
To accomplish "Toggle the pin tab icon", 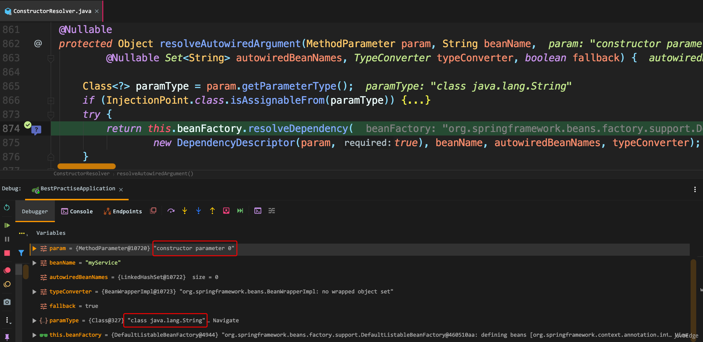I will click(7, 337).
